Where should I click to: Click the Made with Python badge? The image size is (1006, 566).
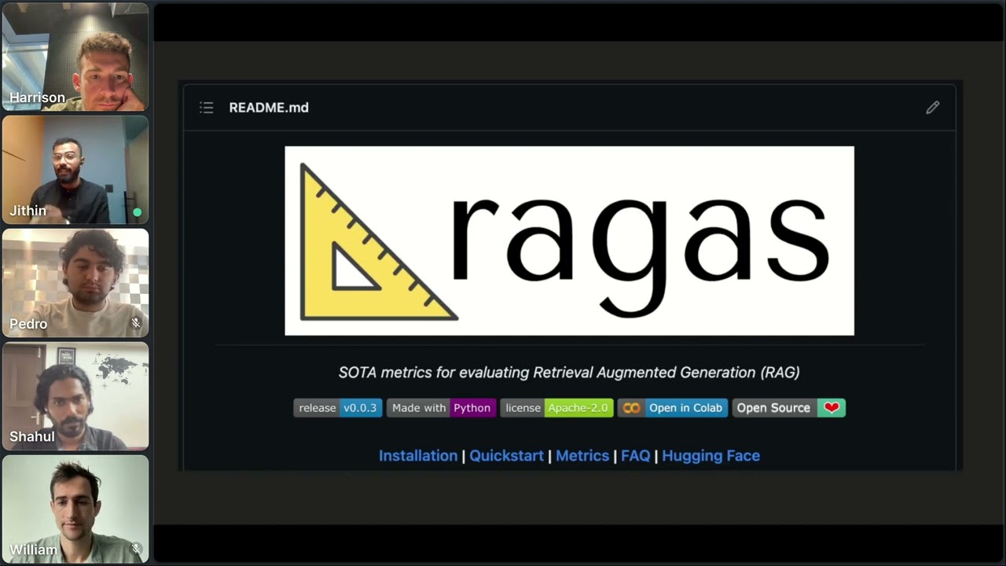(x=441, y=408)
